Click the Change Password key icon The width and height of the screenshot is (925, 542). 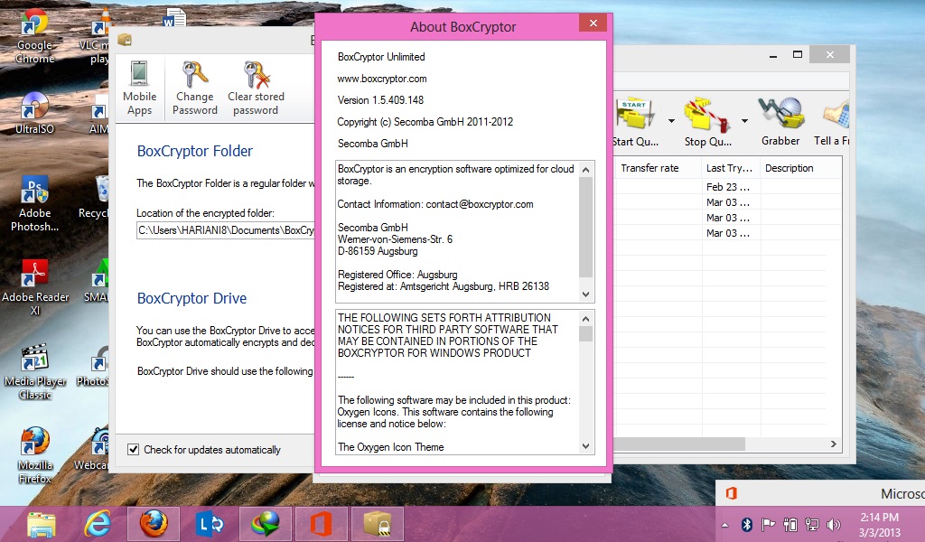(195, 75)
